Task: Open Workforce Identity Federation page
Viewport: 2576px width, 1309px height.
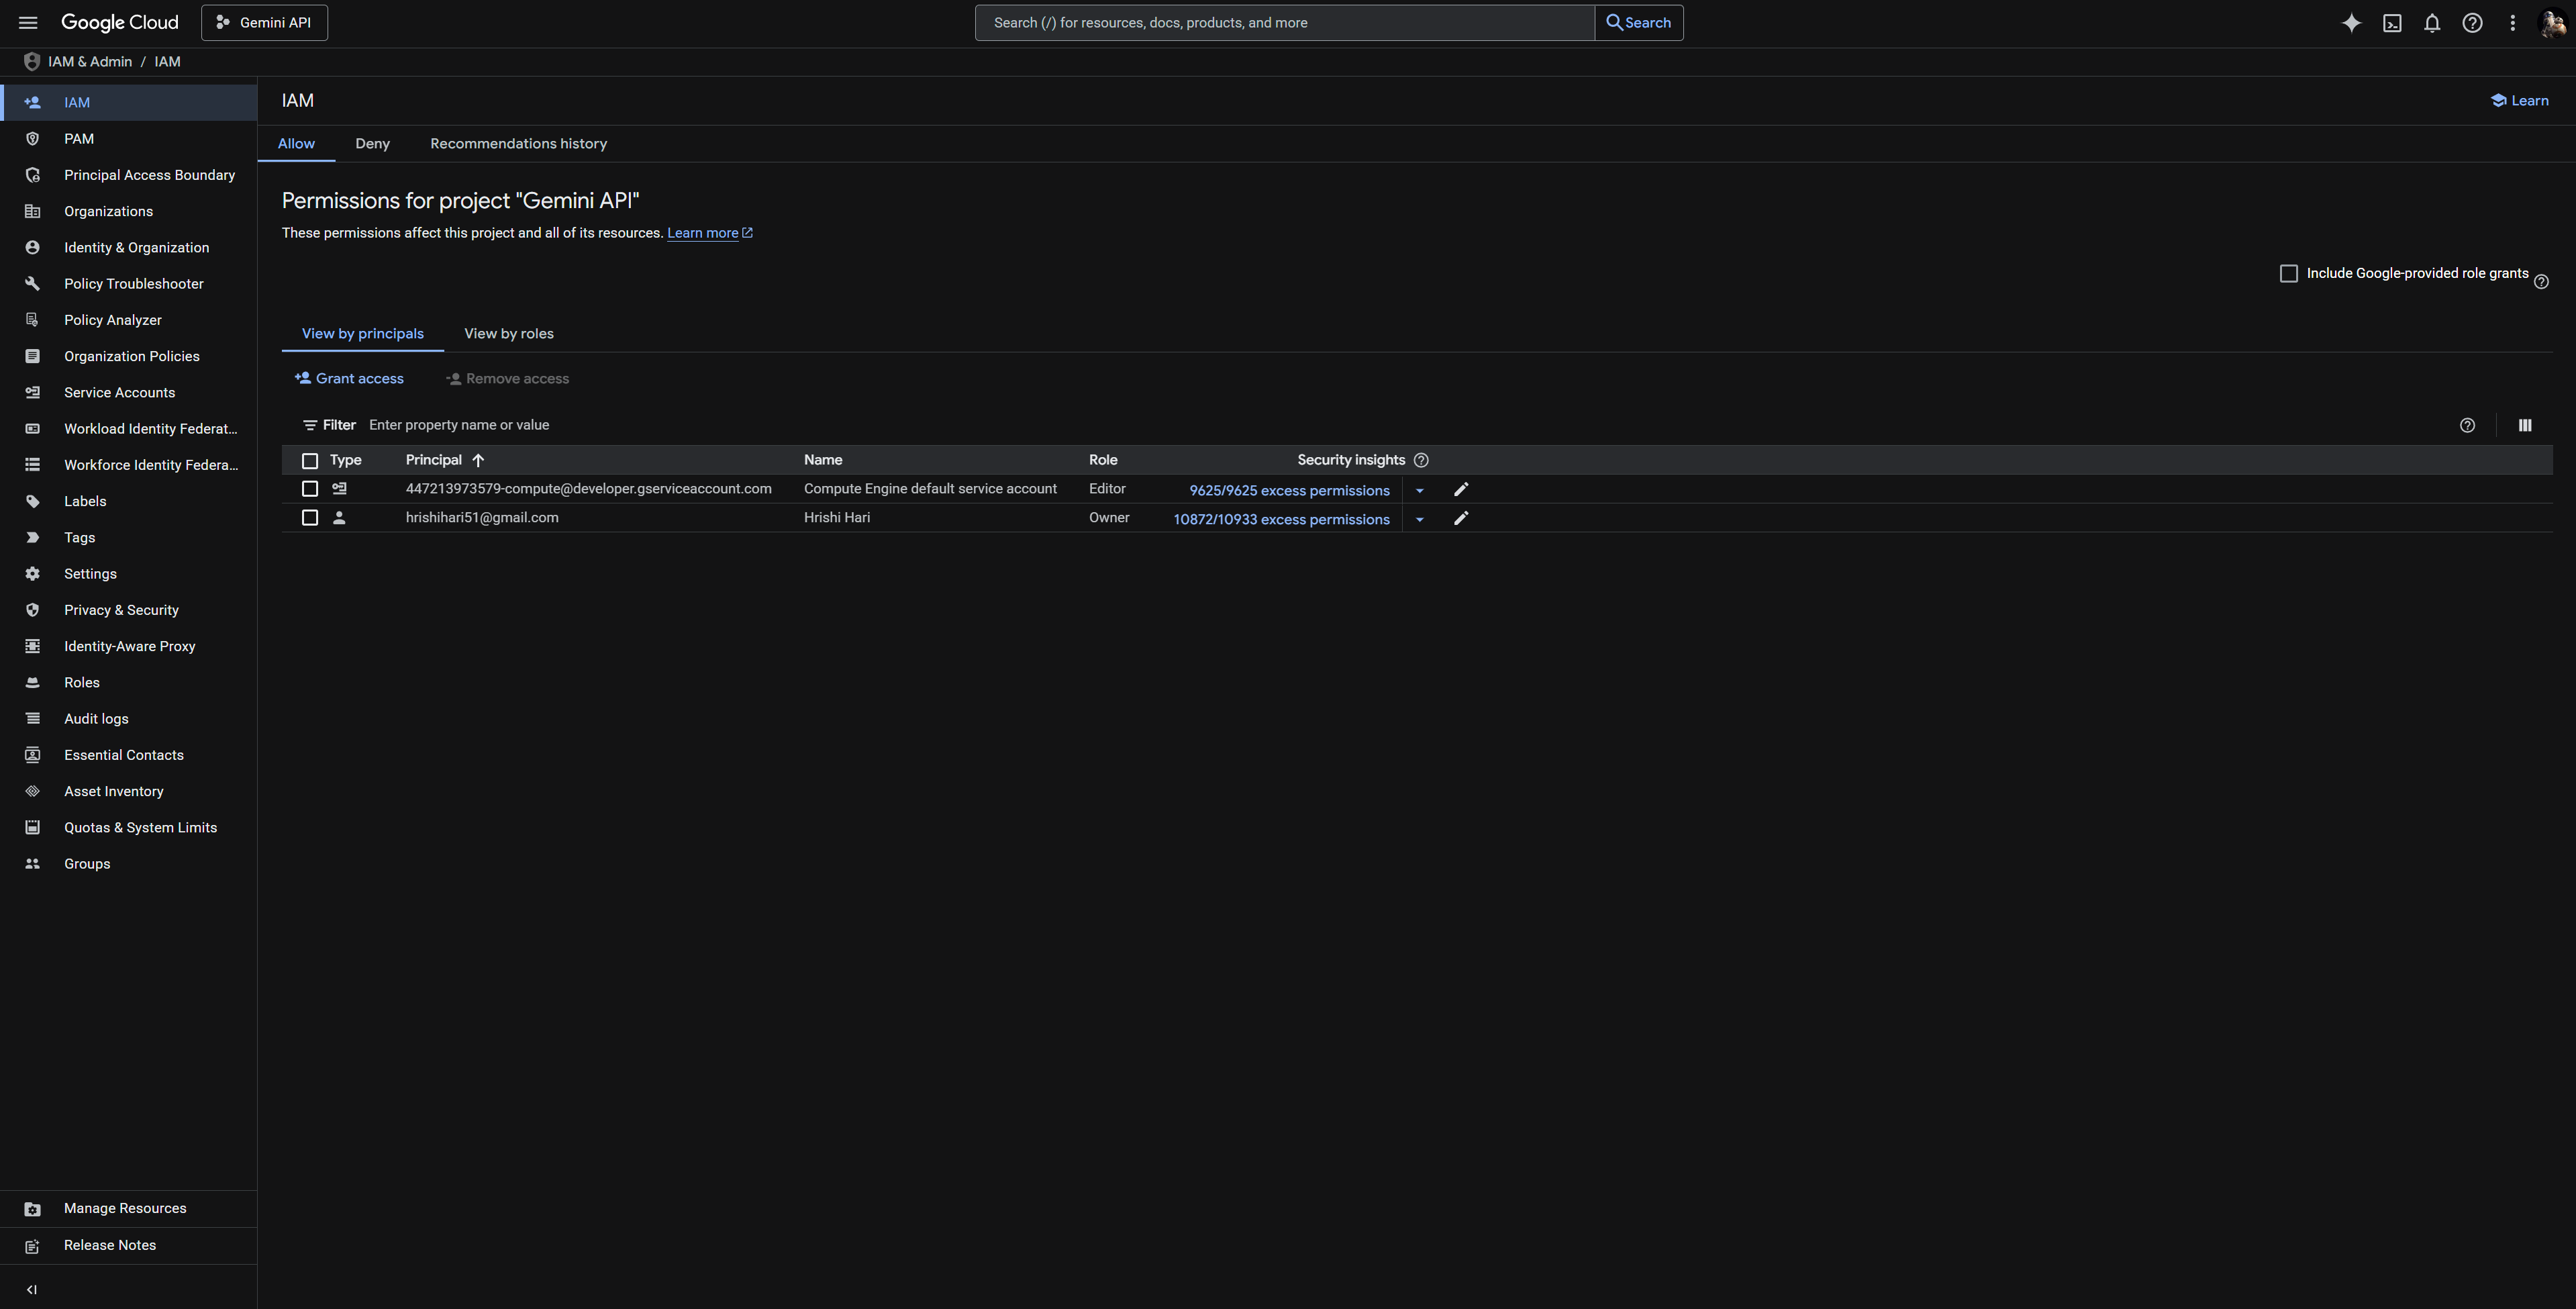Action: pos(128,465)
